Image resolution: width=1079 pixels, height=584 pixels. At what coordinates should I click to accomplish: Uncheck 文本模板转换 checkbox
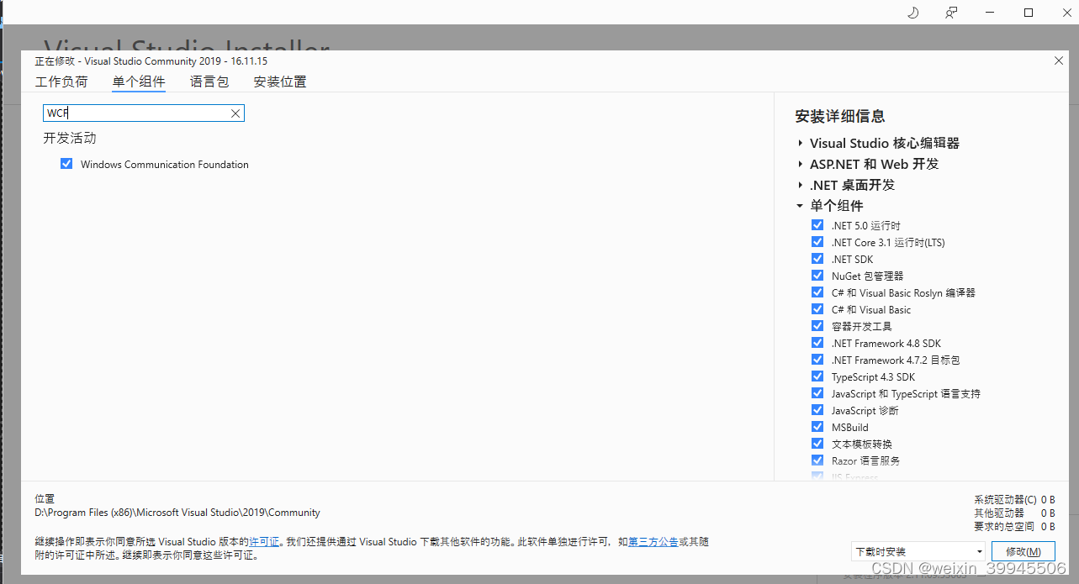[817, 444]
